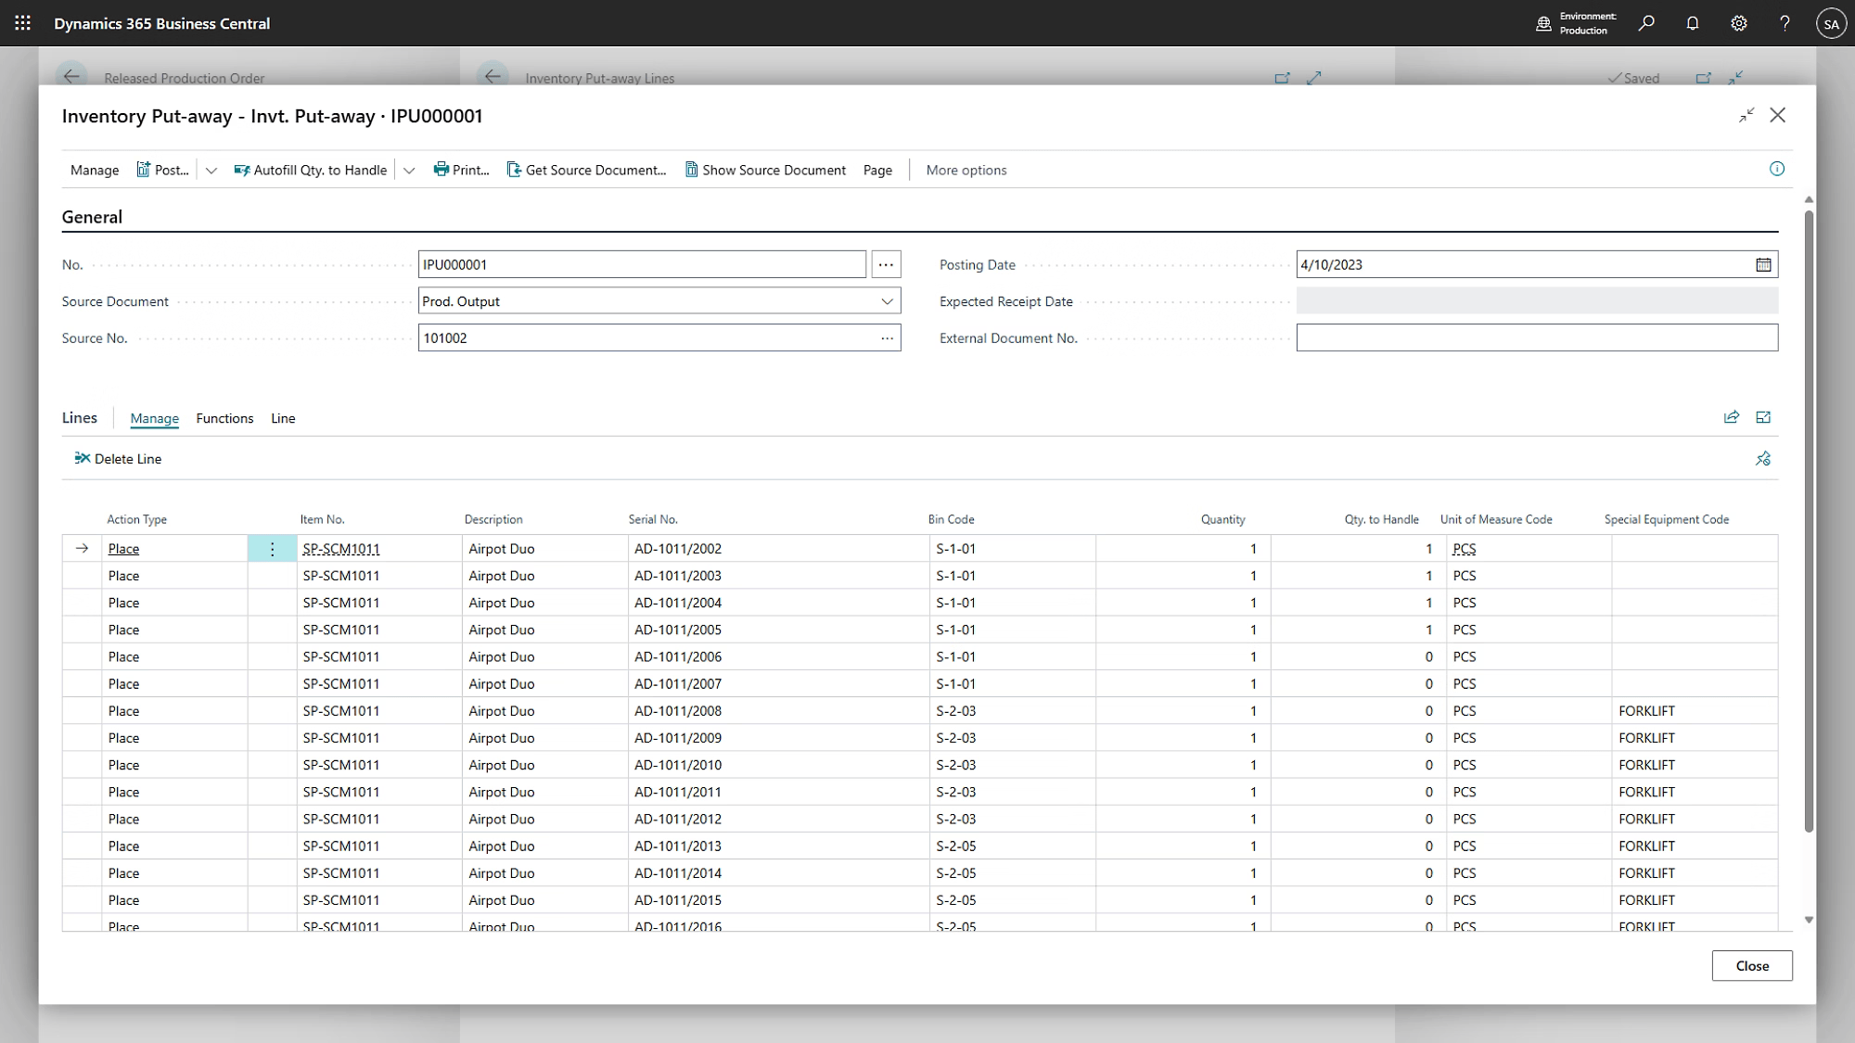1855x1043 pixels.
Task: Click the pin icon beside Delete Line
Action: tap(1763, 459)
